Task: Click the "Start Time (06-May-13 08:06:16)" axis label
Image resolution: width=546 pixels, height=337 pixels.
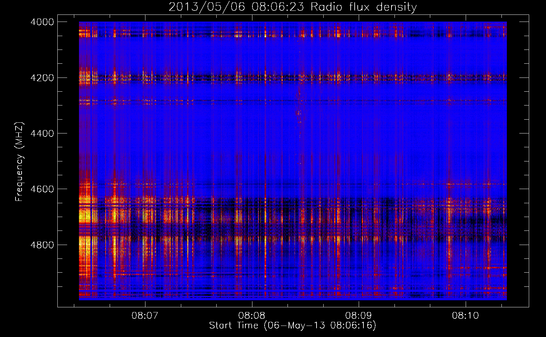Action: coord(293,325)
